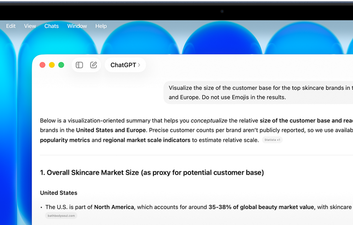353x225 pixels.
Task: Open the Chats menu
Action: coord(51,26)
